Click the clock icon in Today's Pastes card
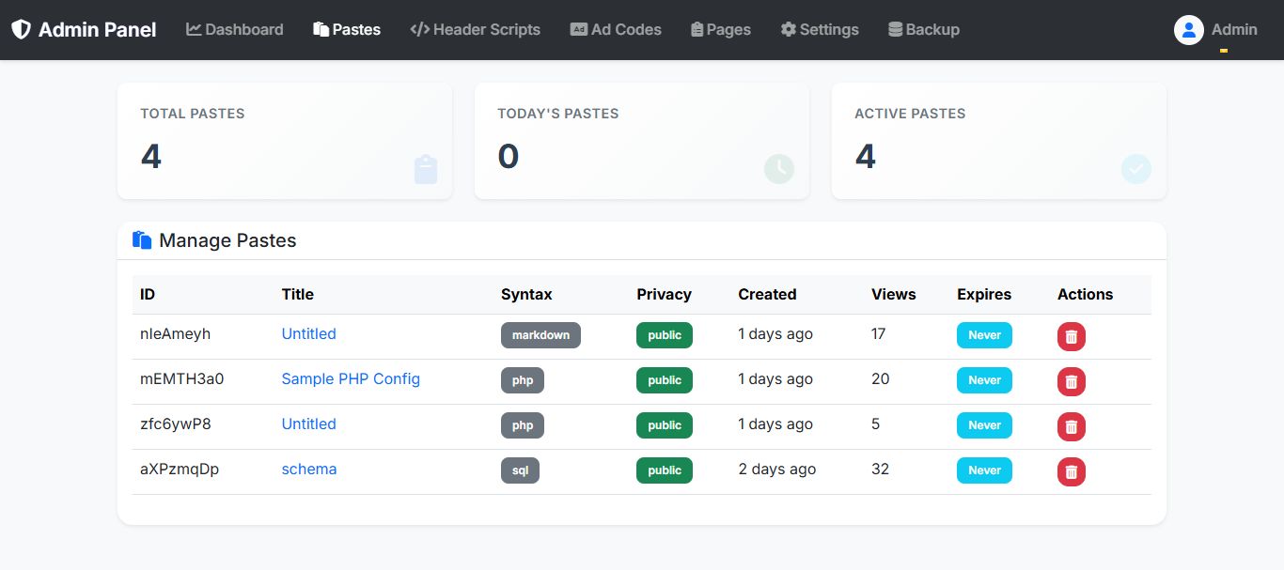Viewport: 1284px width, 570px height. pyautogui.click(x=778, y=170)
